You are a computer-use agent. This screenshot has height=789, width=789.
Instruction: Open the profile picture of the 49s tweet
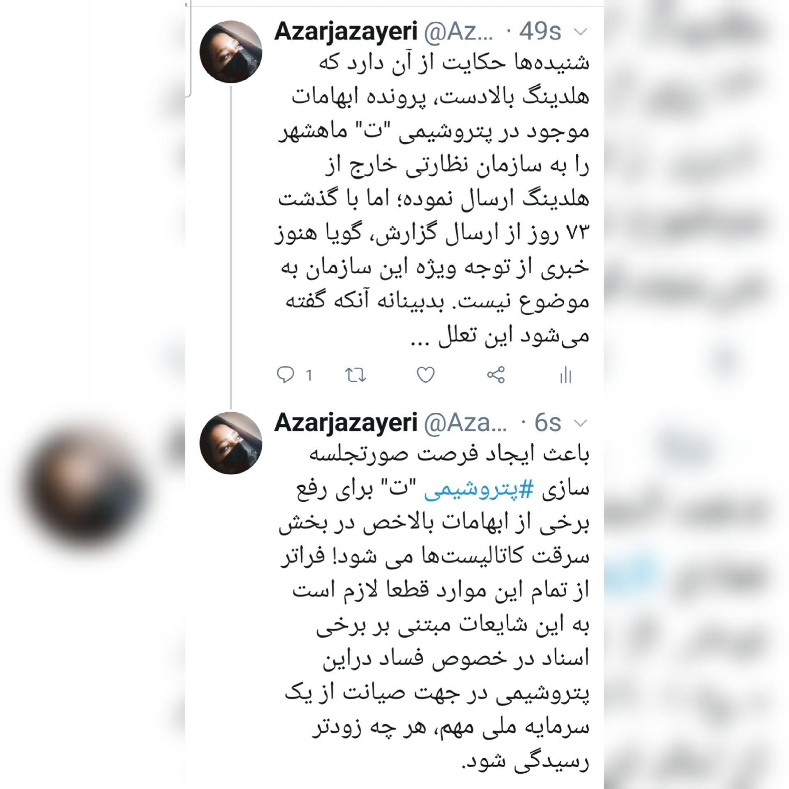tap(231, 52)
